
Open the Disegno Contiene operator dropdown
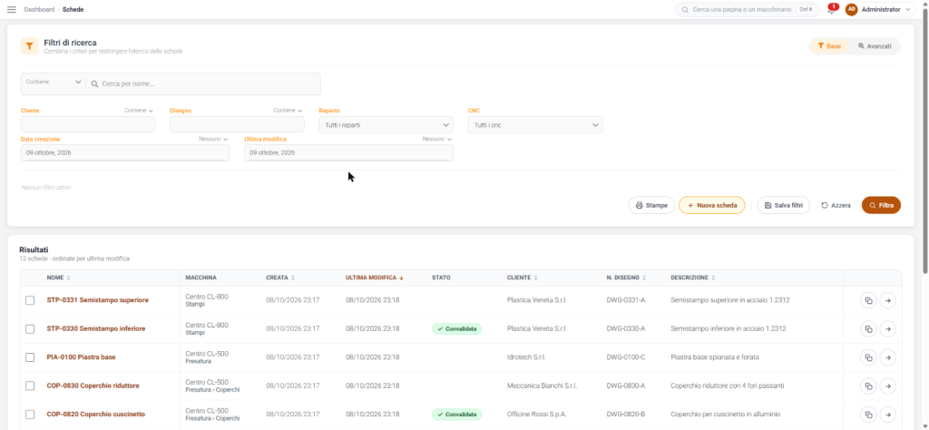point(288,111)
